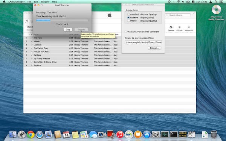The width and height of the screenshot is (226, 141).
Task: Open the Trash in the dock
Action: (x=214, y=134)
